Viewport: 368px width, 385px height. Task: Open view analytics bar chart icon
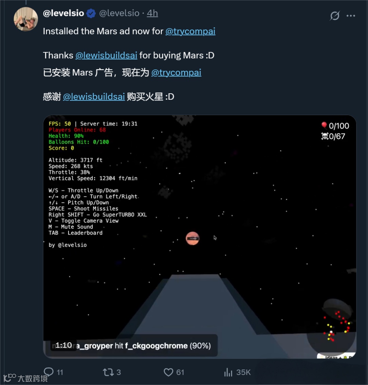coord(228,372)
